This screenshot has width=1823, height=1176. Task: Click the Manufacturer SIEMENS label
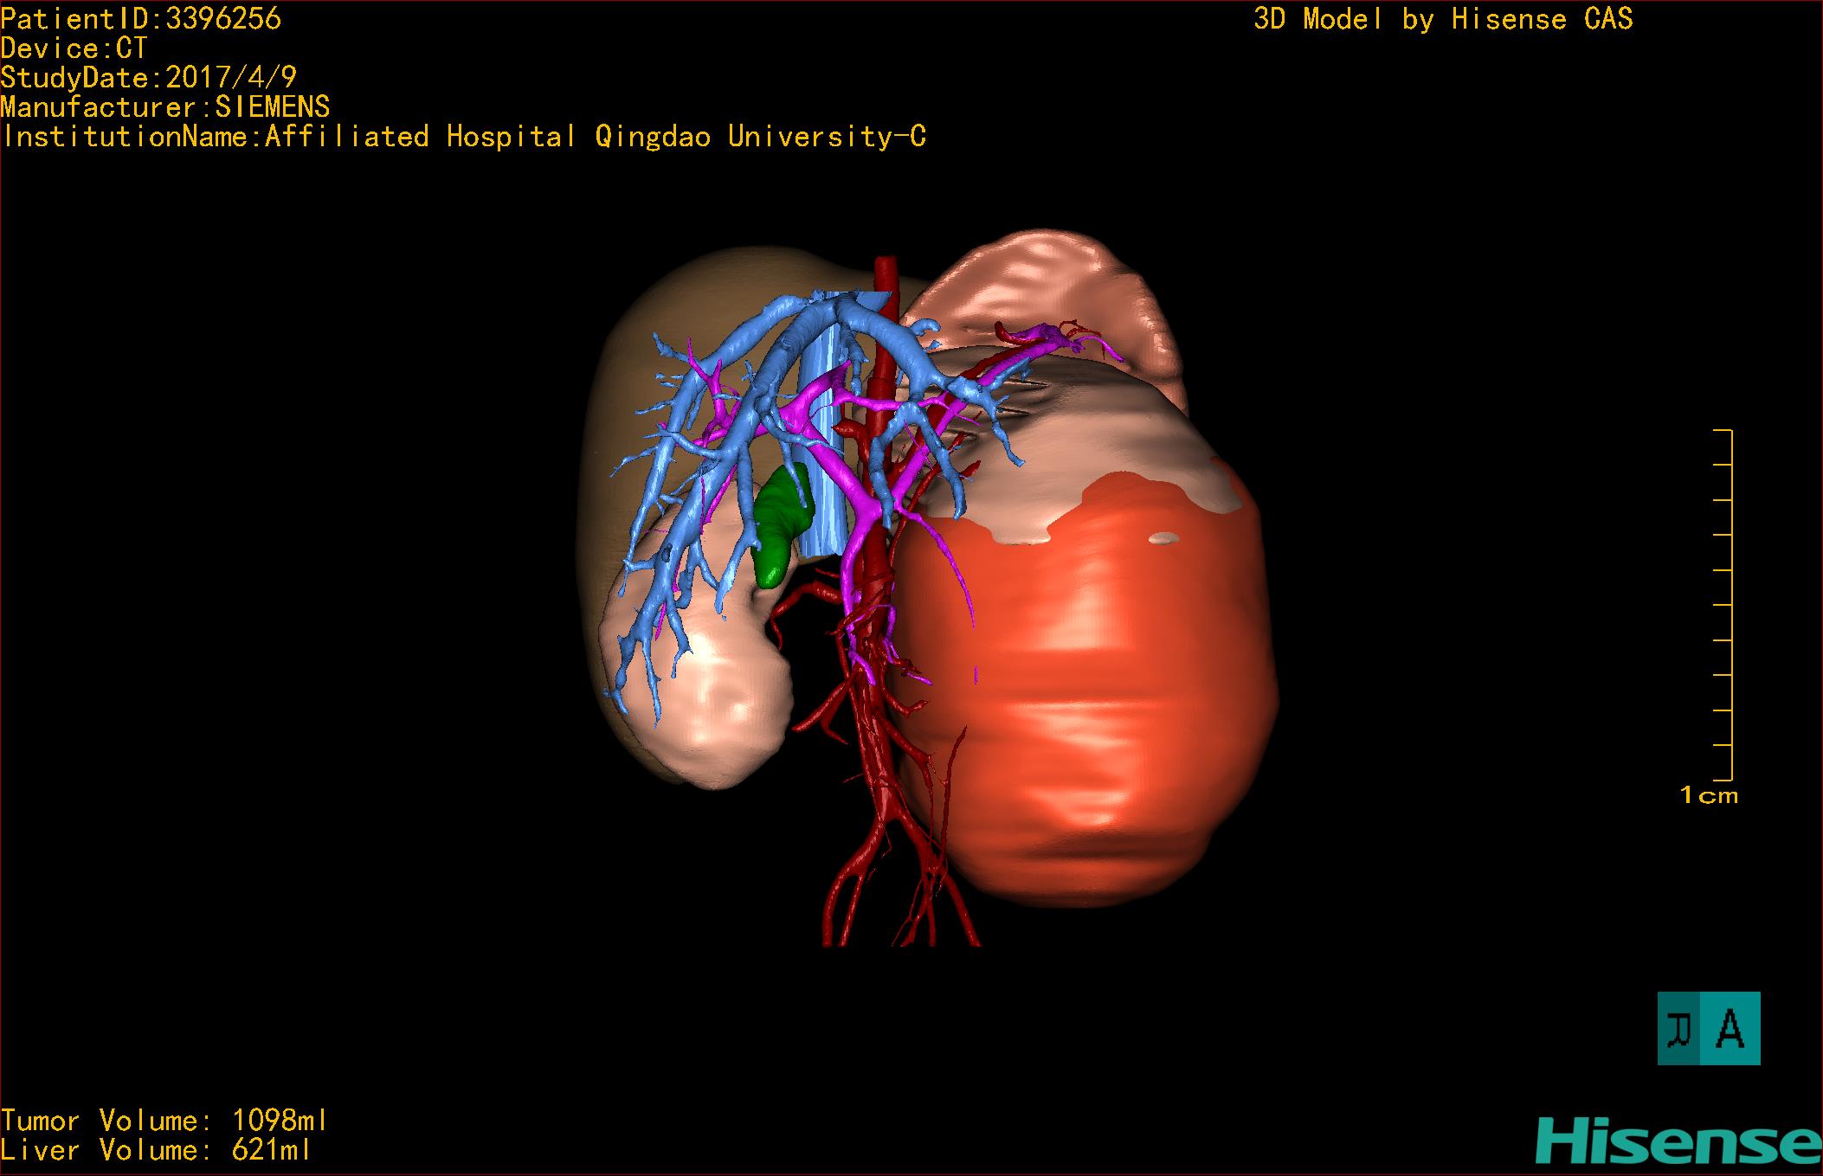(x=165, y=107)
